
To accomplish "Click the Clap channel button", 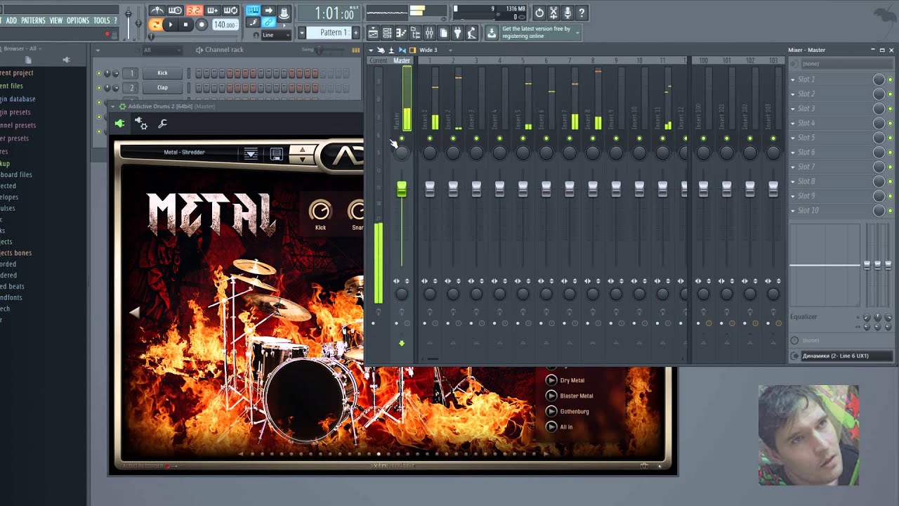I will [x=162, y=88].
